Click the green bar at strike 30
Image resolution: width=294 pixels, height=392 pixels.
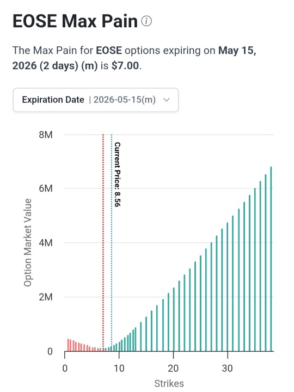click(x=228, y=287)
